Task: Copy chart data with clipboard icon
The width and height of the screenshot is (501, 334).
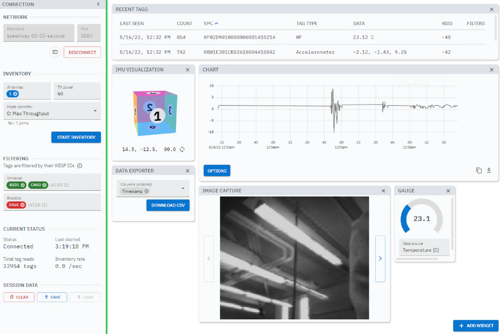Action: pyautogui.click(x=479, y=170)
